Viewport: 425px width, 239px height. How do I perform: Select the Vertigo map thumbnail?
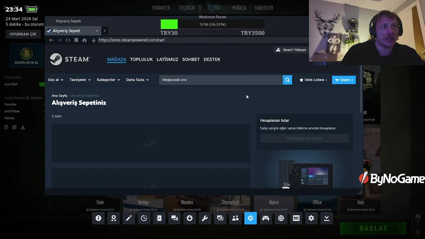[143, 204]
